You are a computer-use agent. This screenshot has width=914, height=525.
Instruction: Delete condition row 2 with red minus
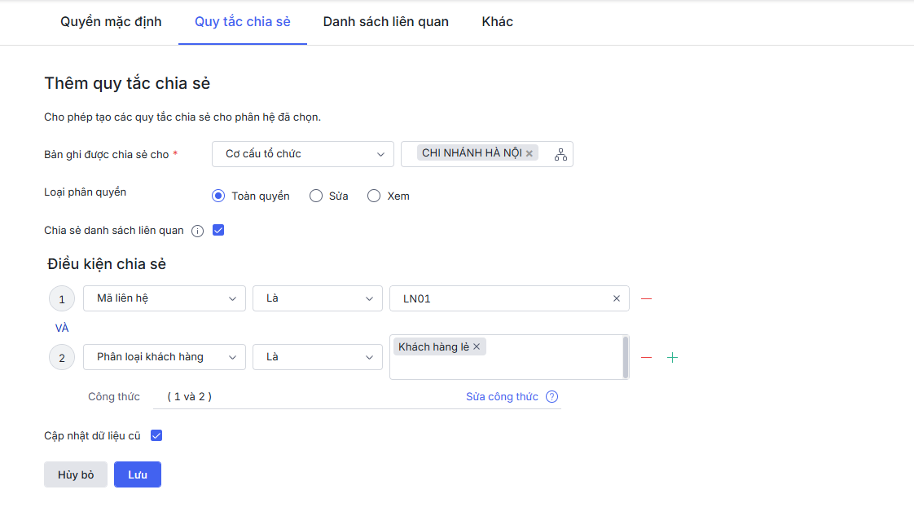point(646,357)
